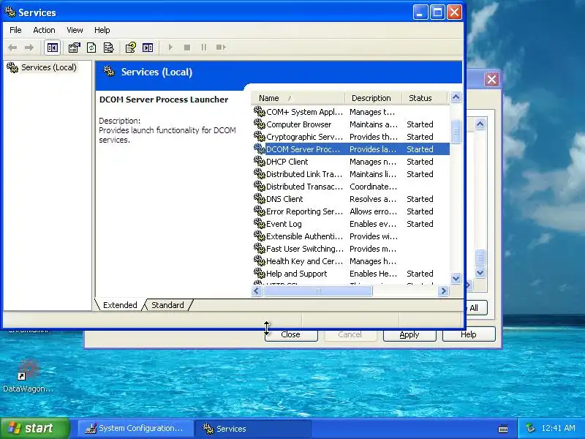585x439 pixels.
Task: Select Services (Local) in console tree
Action: (x=48, y=67)
